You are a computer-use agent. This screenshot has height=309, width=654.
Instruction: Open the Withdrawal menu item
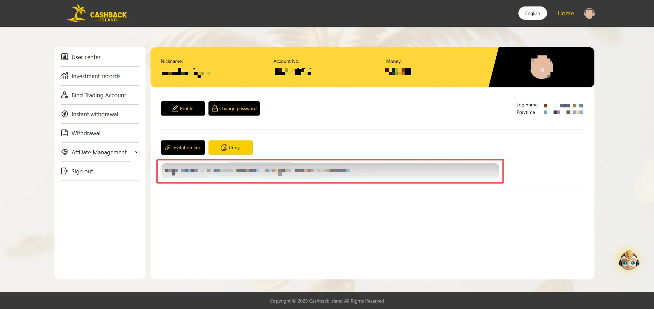coord(86,133)
